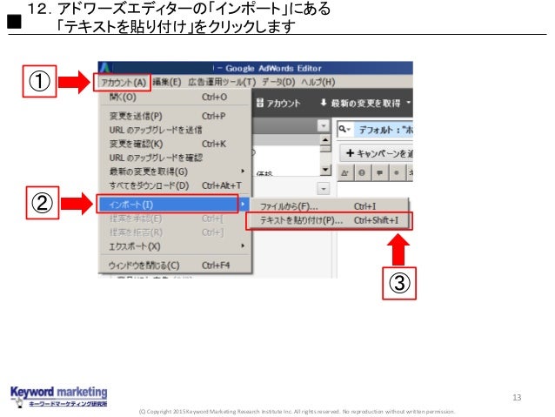This screenshot has width=555, height=417.
Task: Click scrollbar down arrow in left panel
Action: click(x=325, y=170)
